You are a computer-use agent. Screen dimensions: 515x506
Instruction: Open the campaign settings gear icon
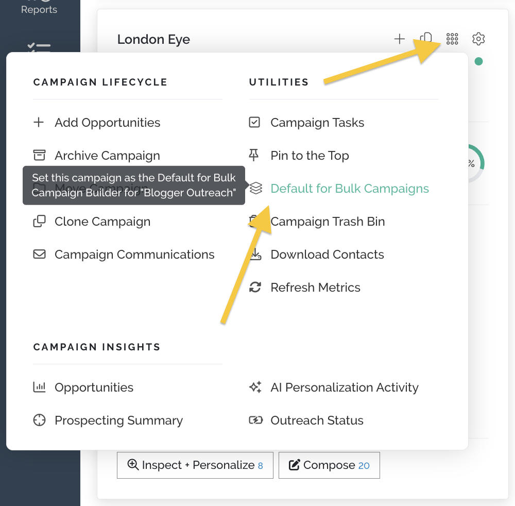pyautogui.click(x=478, y=39)
